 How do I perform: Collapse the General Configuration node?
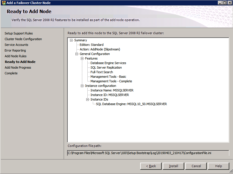[x=77, y=54]
